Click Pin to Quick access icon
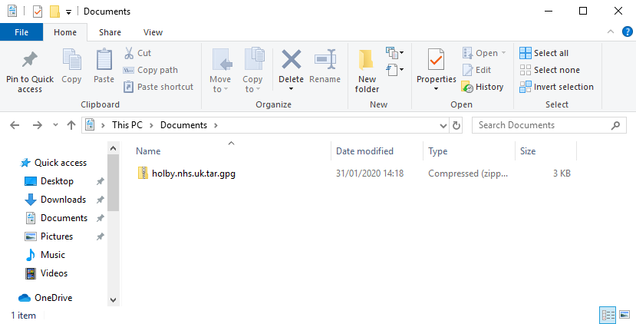Screen dimensions: 636x324 coord(30,60)
